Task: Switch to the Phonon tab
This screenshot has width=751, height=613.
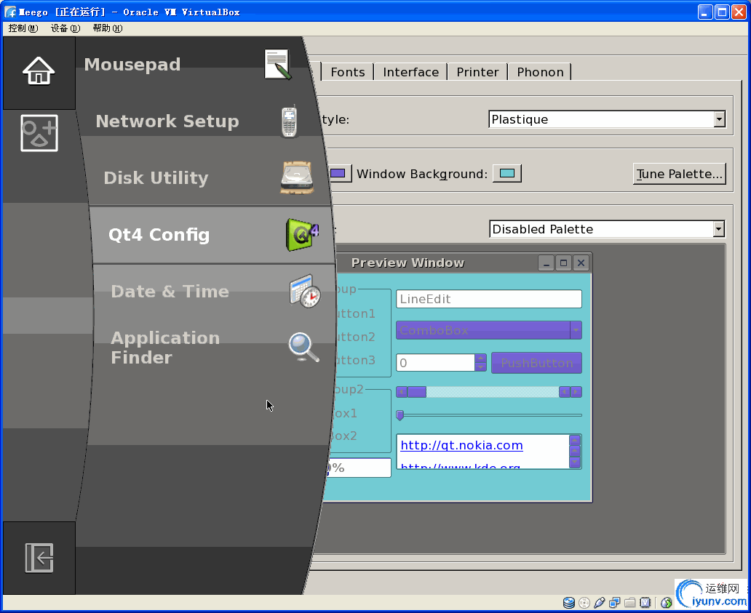Action: [540, 72]
